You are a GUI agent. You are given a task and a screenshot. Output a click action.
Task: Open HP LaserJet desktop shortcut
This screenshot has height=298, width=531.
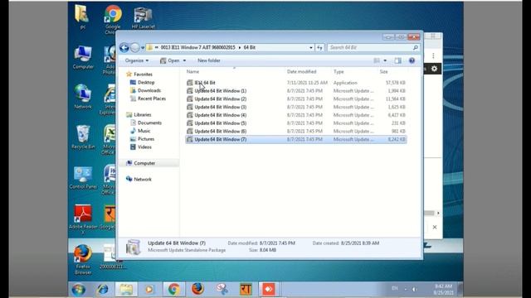pyautogui.click(x=143, y=17)
